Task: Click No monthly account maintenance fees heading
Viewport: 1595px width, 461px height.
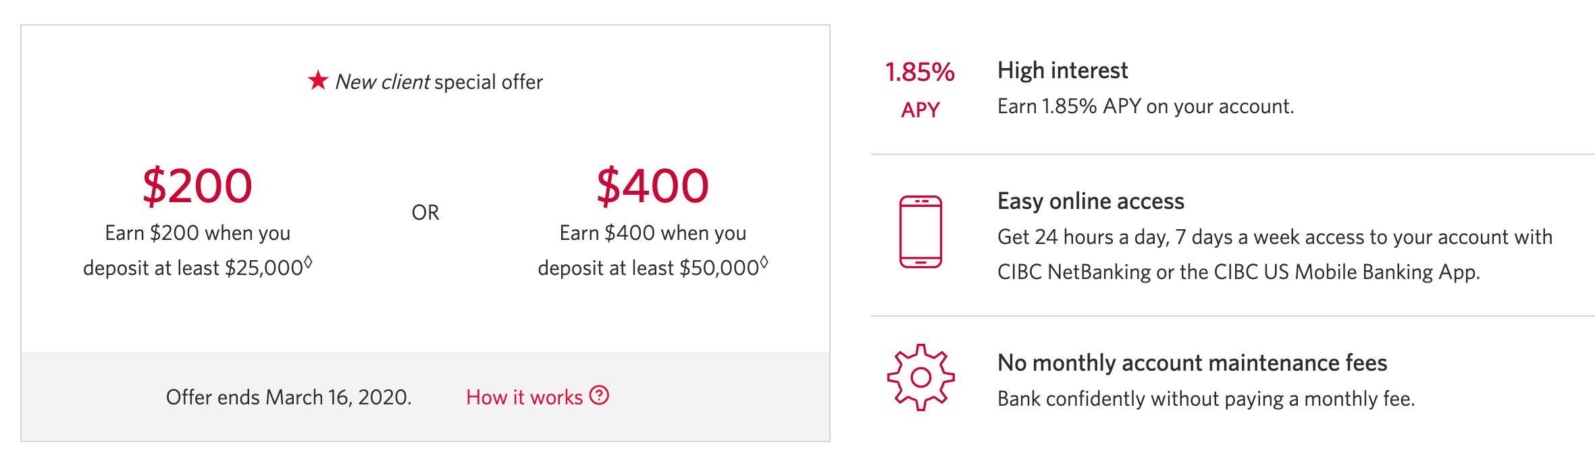Action: pos(1192,363)
